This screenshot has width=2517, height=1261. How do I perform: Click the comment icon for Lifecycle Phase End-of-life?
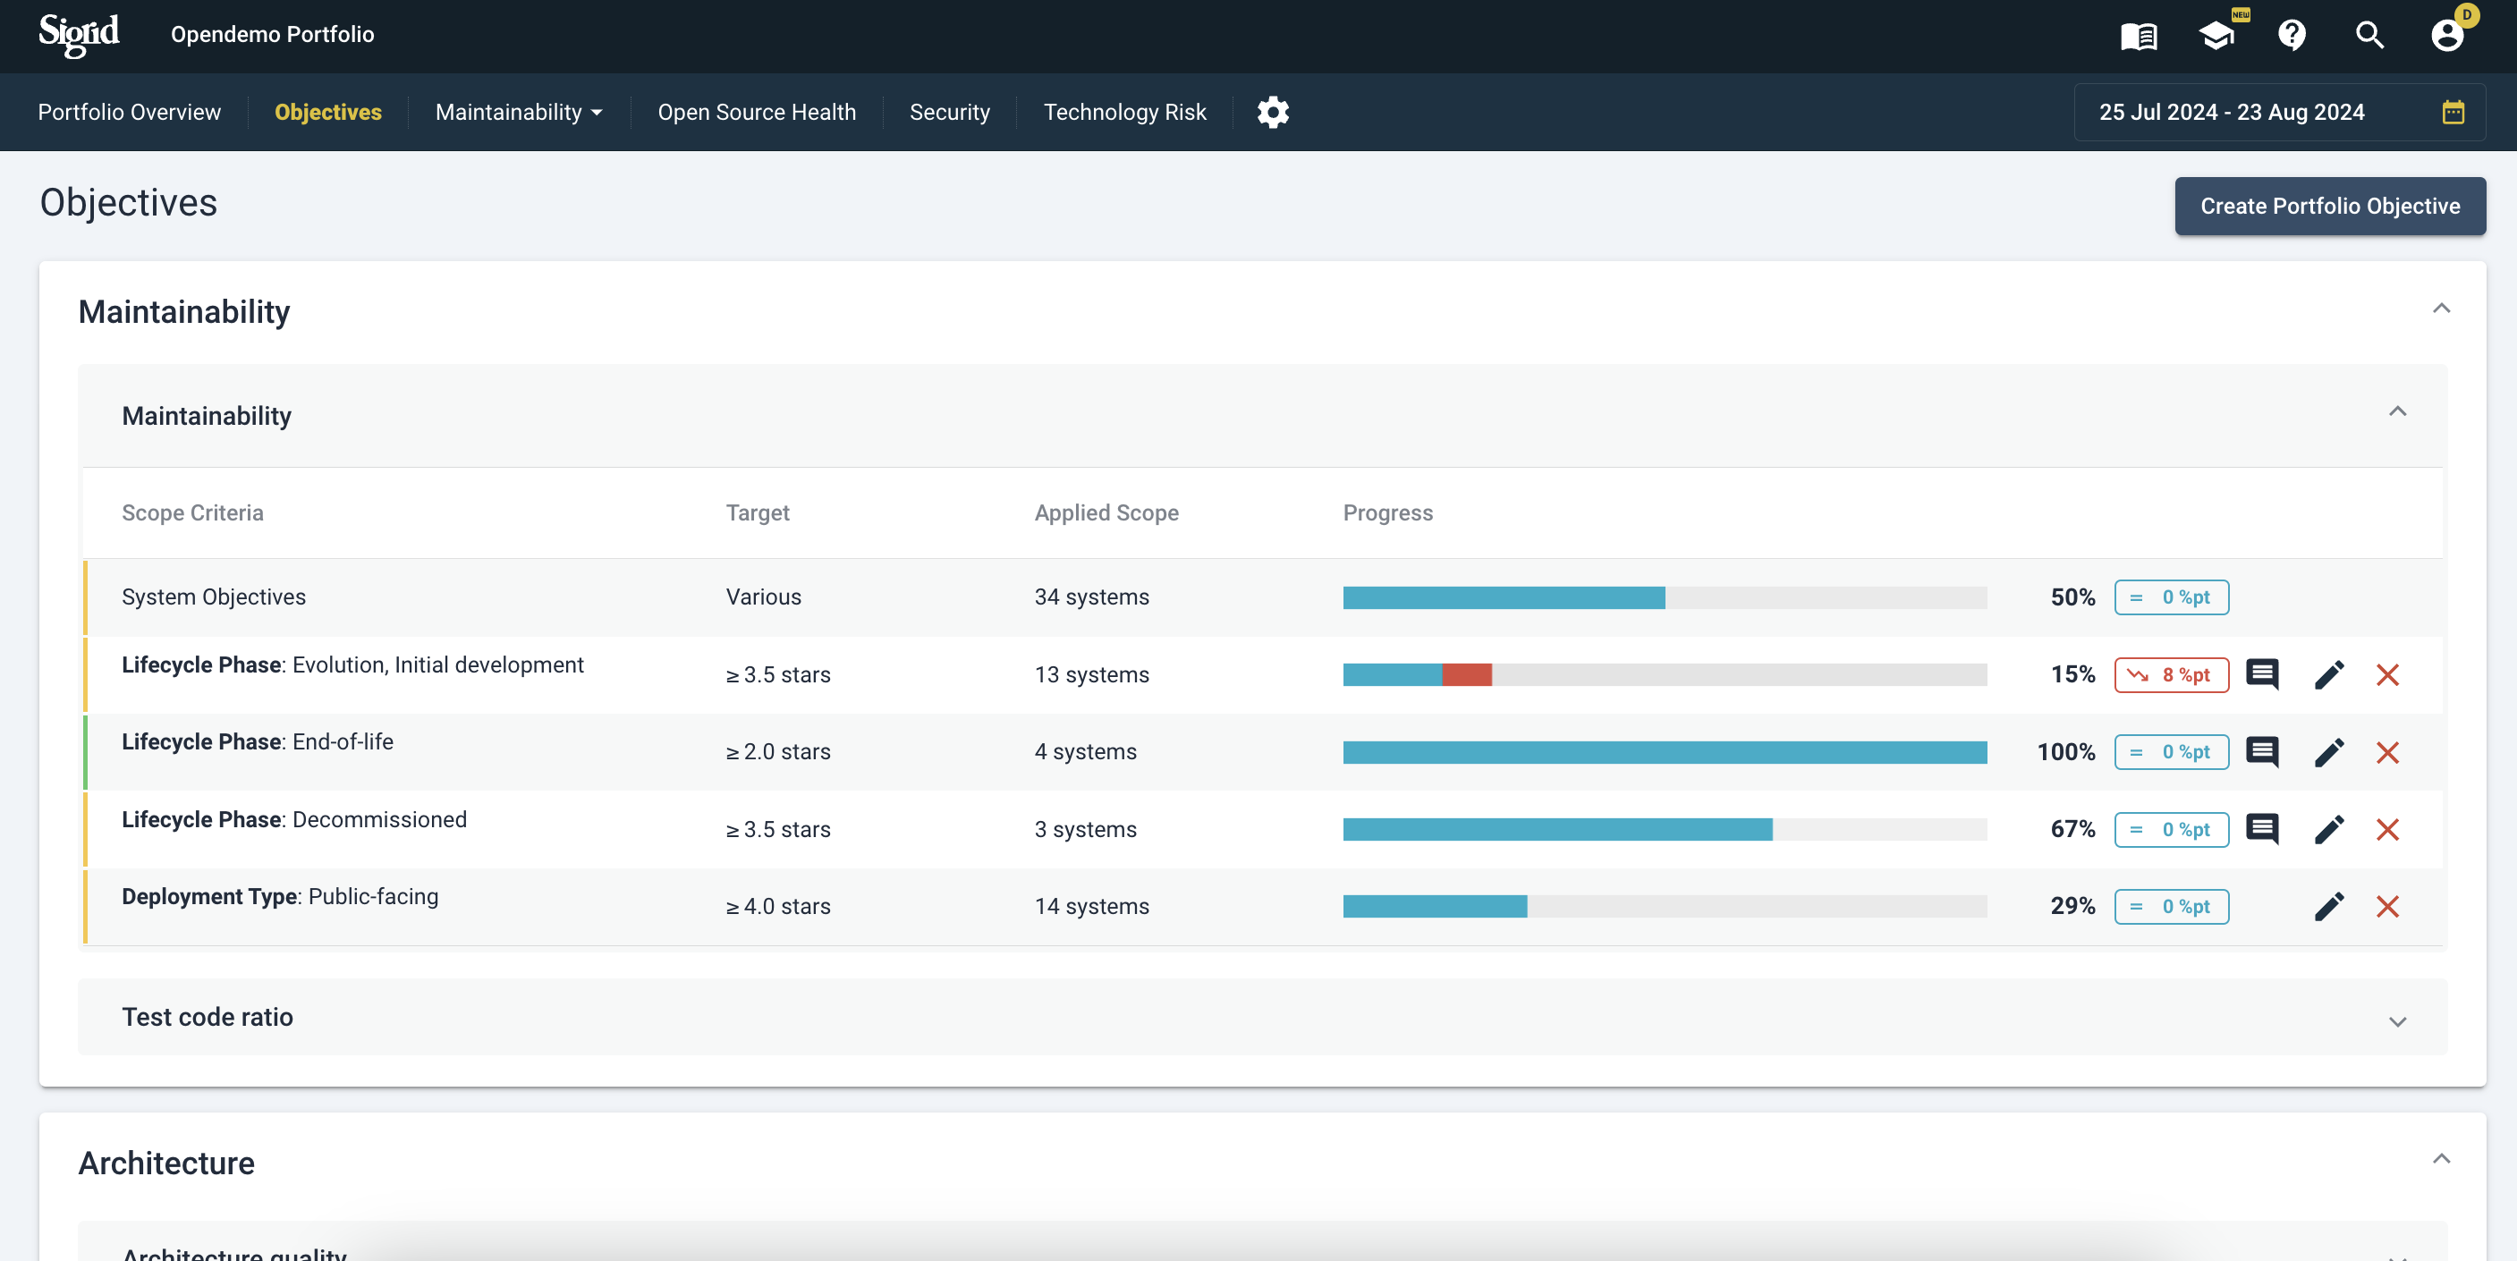(2263, 749)
